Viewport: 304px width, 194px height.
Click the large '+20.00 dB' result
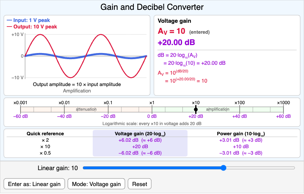click(176, 42)
